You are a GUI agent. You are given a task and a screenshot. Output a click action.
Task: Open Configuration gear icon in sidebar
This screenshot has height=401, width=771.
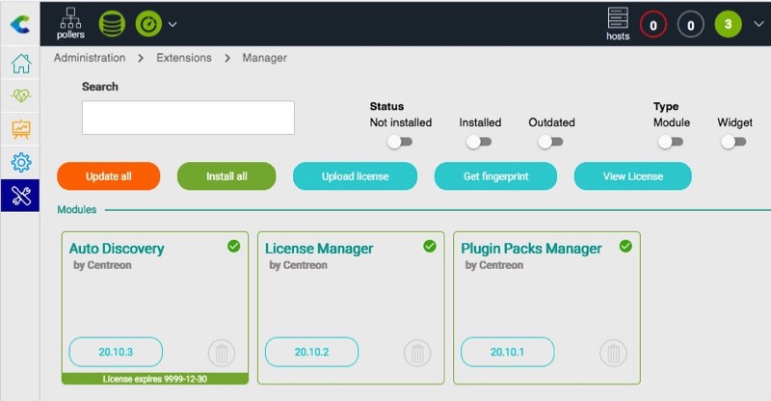[x=20, y=161]
